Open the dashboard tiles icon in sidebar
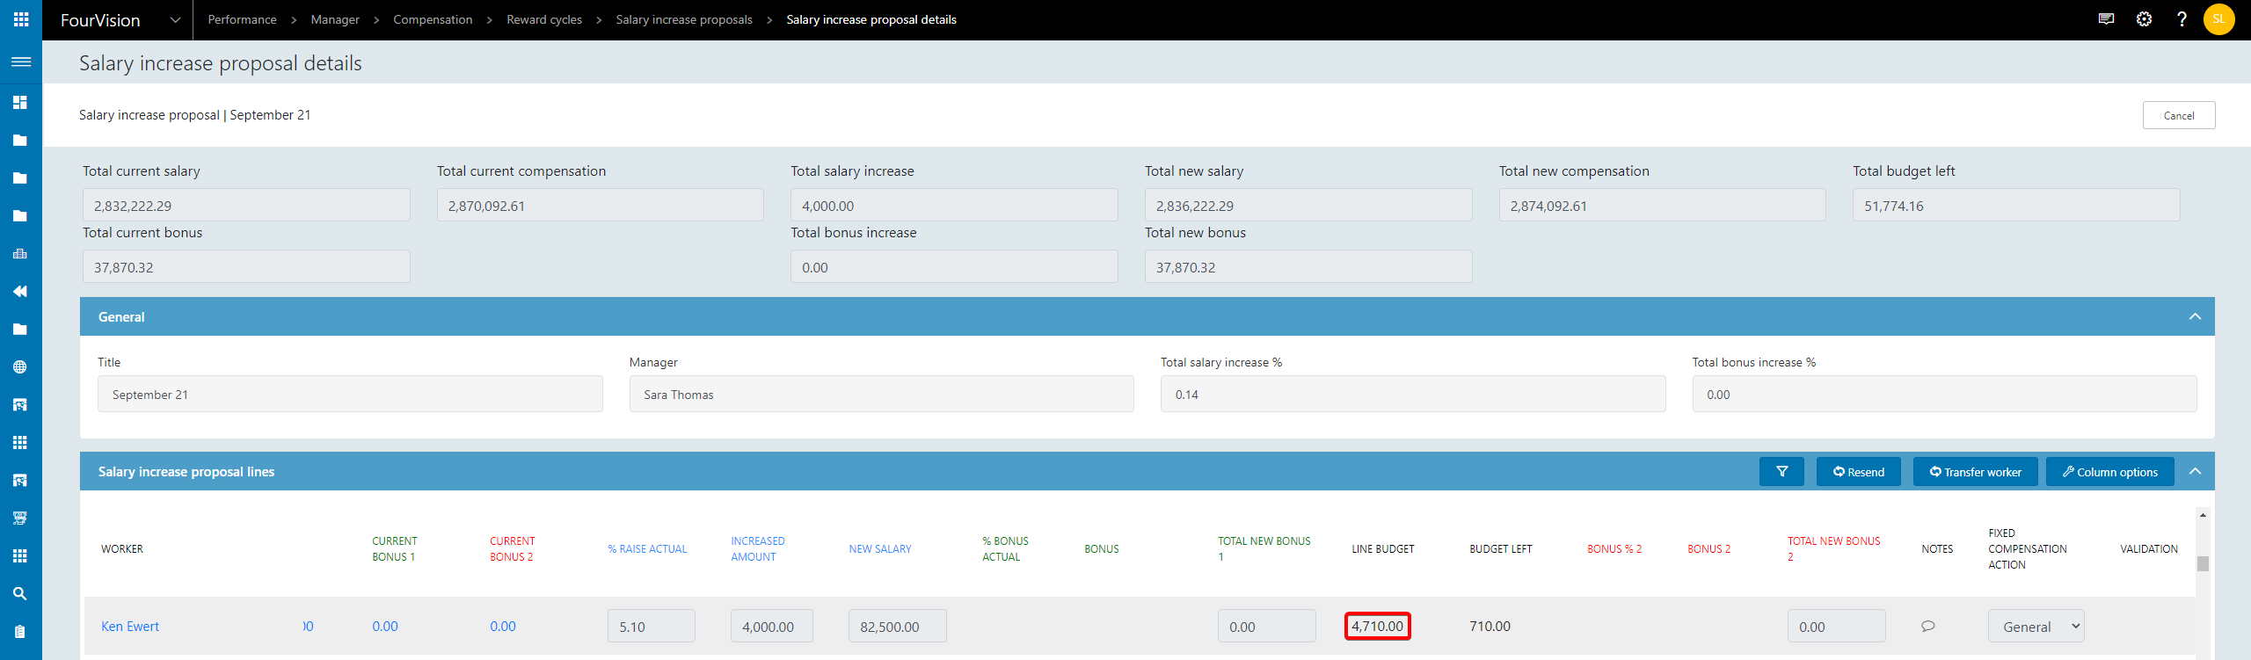Viewport: 2251px width, 660px height. [20, 102]
